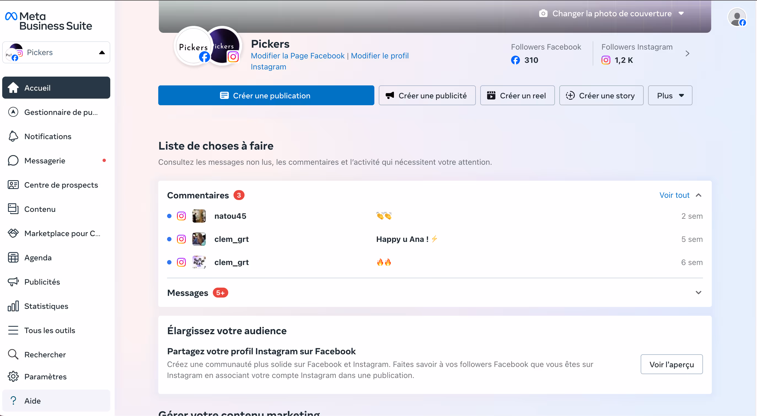Open the user profile avatar at top right

(737, 17)
